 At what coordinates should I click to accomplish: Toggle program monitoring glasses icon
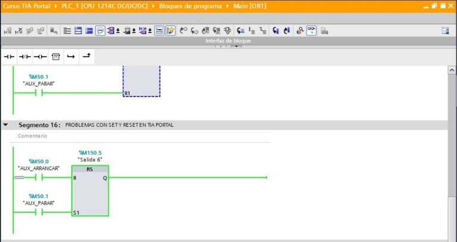coord(312,30)
